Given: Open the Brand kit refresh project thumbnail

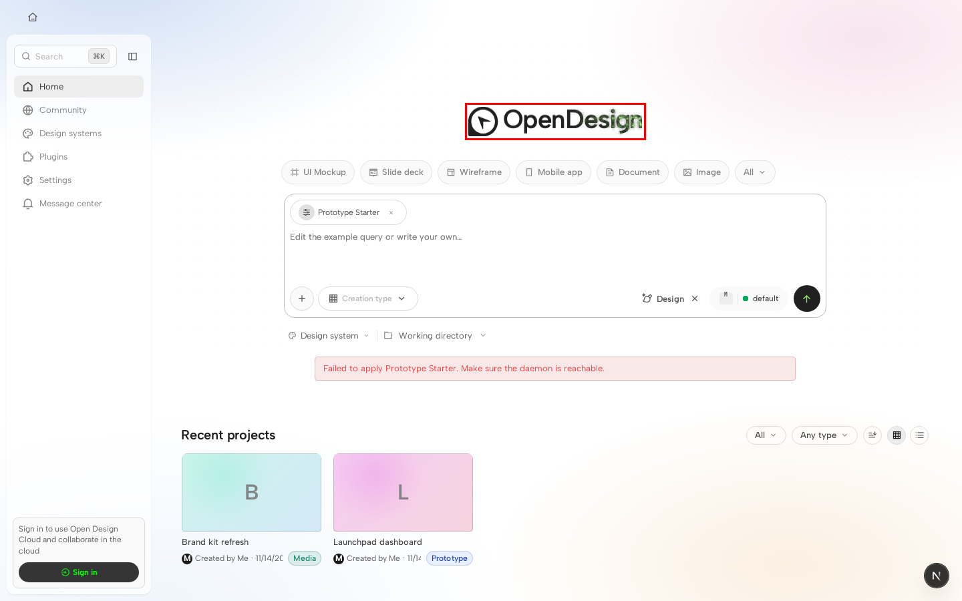Looking at the screenshot, I should (251, 493).
